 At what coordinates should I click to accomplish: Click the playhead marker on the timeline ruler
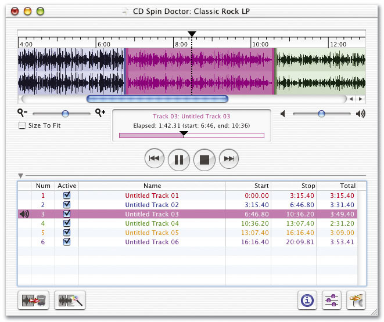tap(192, 34)
